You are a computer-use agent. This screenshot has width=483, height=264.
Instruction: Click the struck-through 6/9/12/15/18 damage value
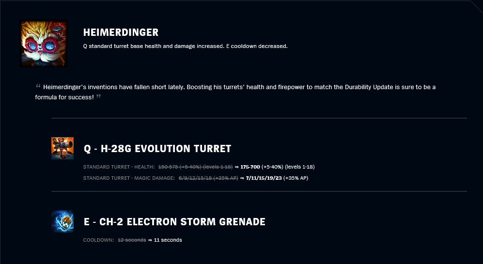[x=208, y=178]
